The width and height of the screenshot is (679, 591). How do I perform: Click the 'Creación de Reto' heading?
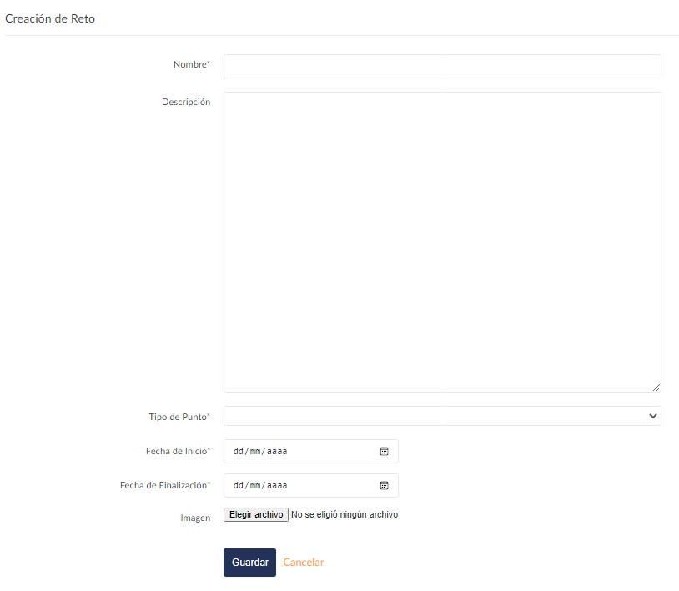click(50, 18)
